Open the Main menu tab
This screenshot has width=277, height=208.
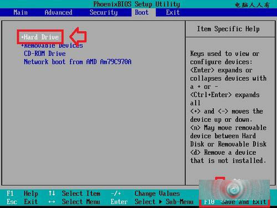[x=20, y=13]
